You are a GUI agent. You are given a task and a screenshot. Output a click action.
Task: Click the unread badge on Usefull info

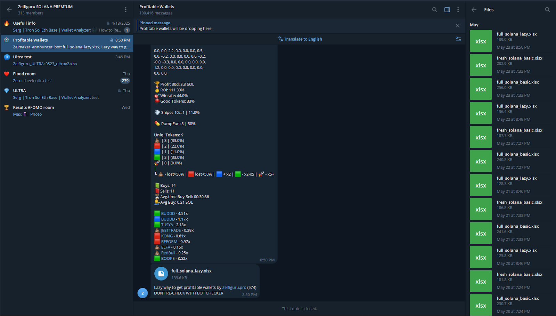[127, 30]
